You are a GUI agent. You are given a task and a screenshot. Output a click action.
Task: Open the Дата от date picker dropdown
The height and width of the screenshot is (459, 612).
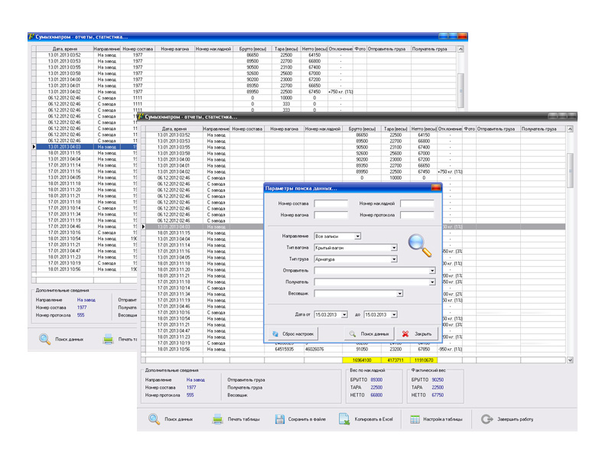coord(344,314)
